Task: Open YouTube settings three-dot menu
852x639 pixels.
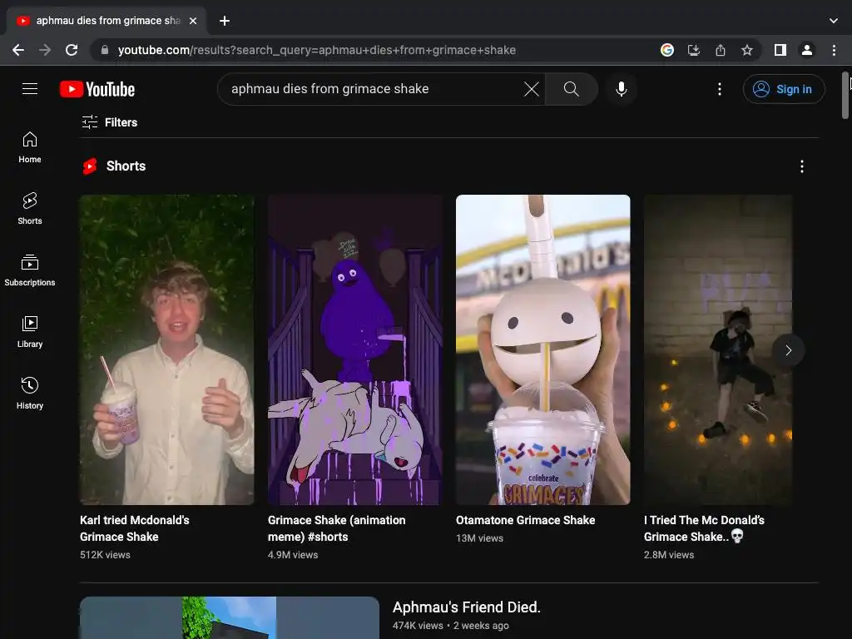Action: tap(720, 88)
